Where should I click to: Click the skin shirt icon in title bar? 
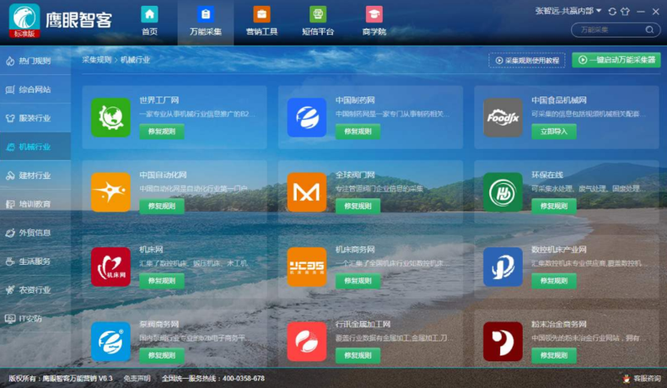[624, 12]
